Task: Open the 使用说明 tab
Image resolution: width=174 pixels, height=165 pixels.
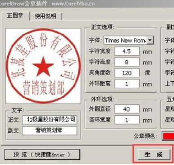Action: (x=46, y=16)
